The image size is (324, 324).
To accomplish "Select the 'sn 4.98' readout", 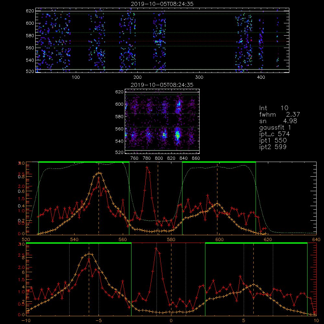I will click(278, 121).
